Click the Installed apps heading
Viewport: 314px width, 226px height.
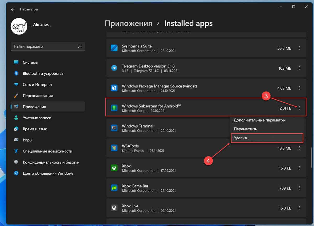(x=188, y=23)
